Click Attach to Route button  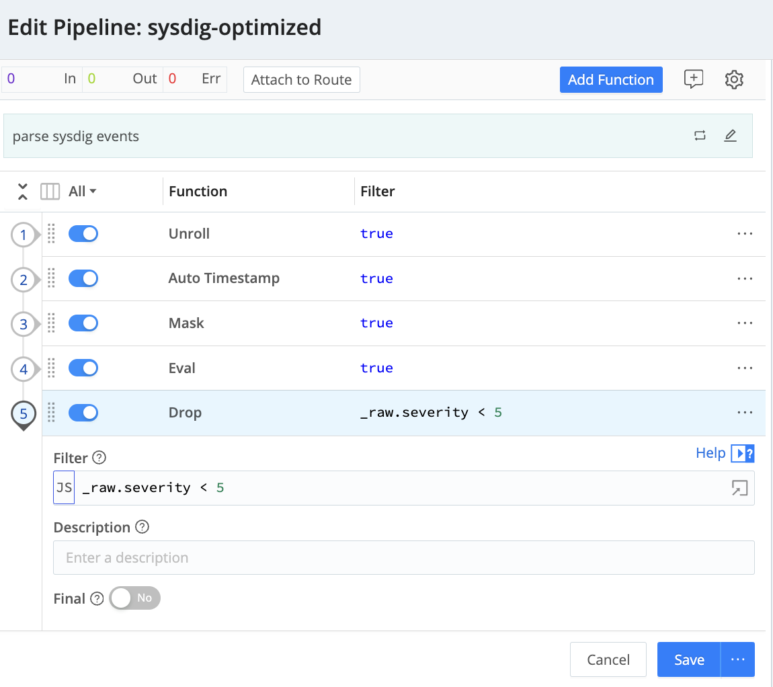click(301, 79)
